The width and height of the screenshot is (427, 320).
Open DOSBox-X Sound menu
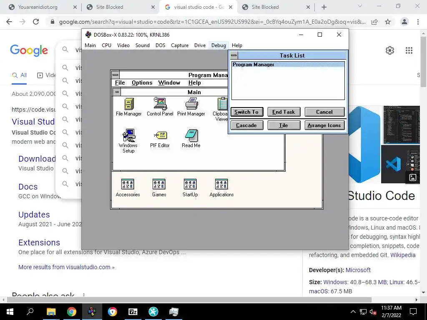(x=143, y=45)
